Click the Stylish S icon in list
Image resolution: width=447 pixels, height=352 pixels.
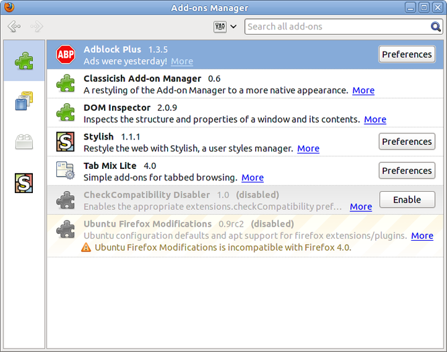tap(66, 141)
